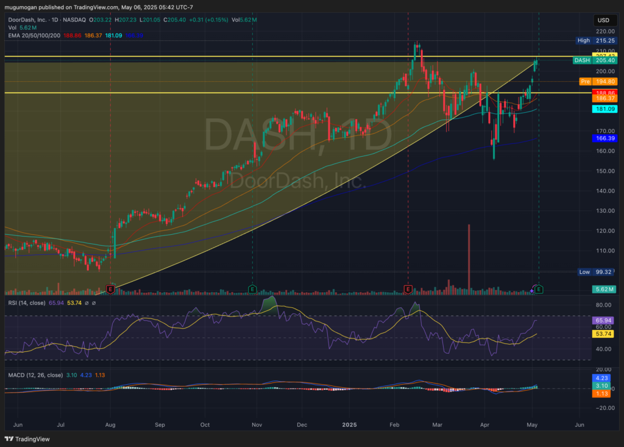Screen dimensions: 624x447
Task: Click the open value O203.22
Action: (101, 20)
